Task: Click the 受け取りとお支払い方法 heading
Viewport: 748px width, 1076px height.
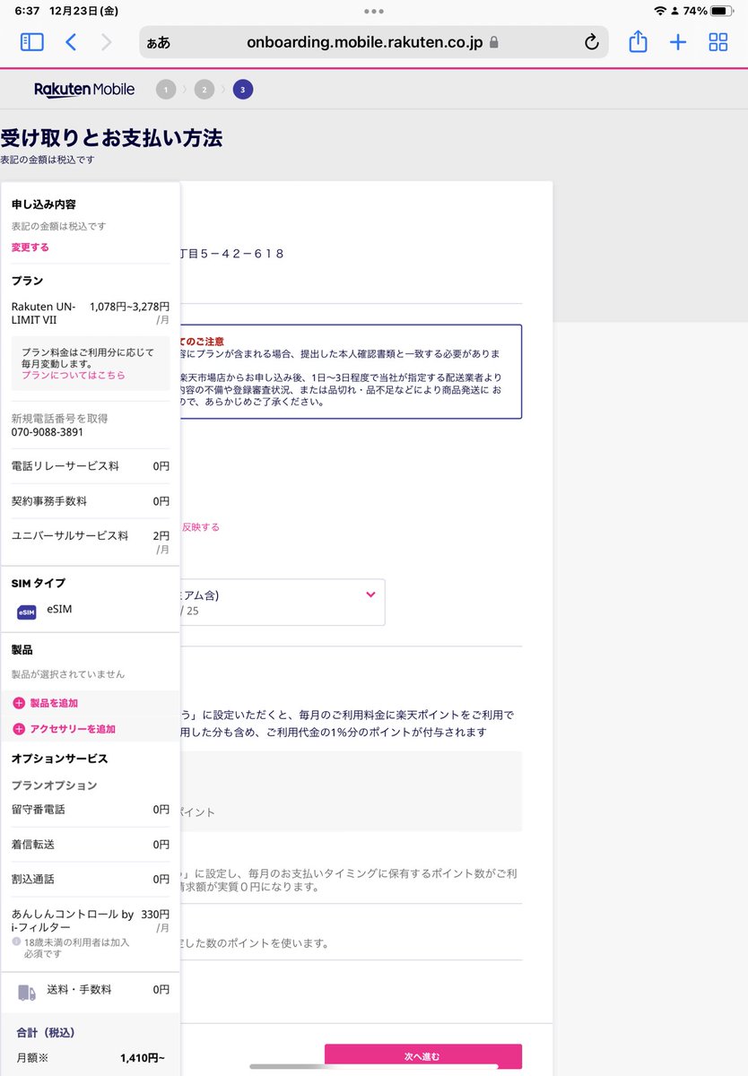Action: [111, 138]
